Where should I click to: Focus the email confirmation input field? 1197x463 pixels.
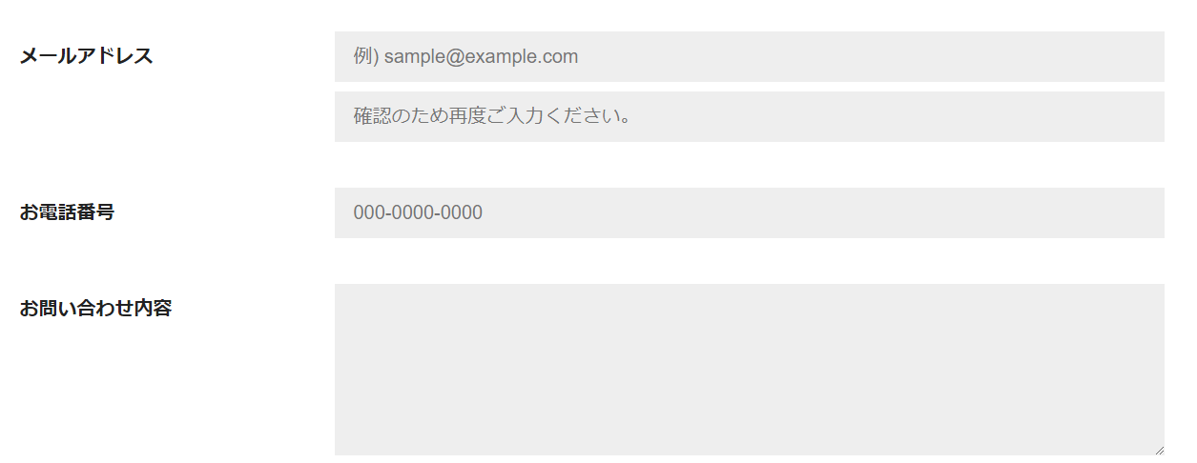pos(749,116)
